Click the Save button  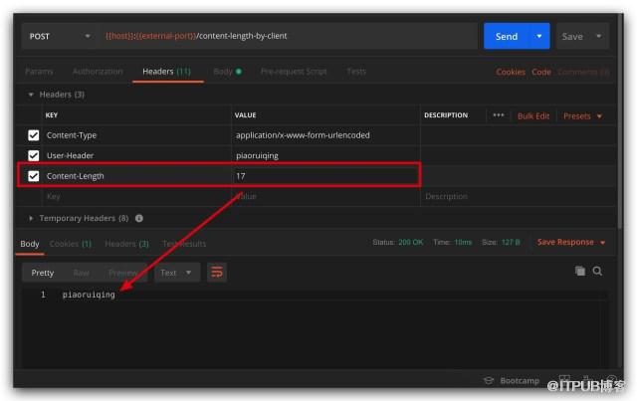[x=572, y=37]
